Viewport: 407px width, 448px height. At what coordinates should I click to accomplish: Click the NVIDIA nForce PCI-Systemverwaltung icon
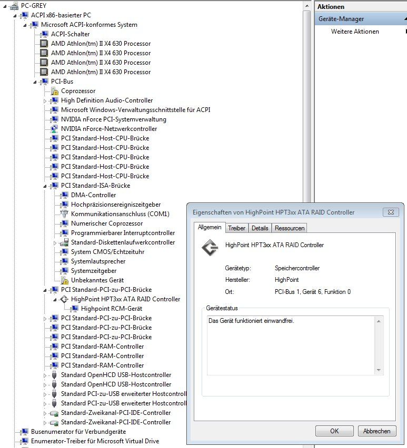click(x=54, y=119)
